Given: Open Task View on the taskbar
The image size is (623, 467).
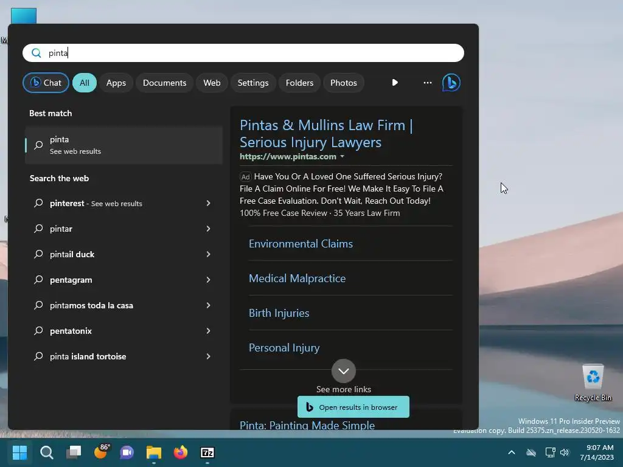Looking at the screenshot, I should (x=74, y=452).
